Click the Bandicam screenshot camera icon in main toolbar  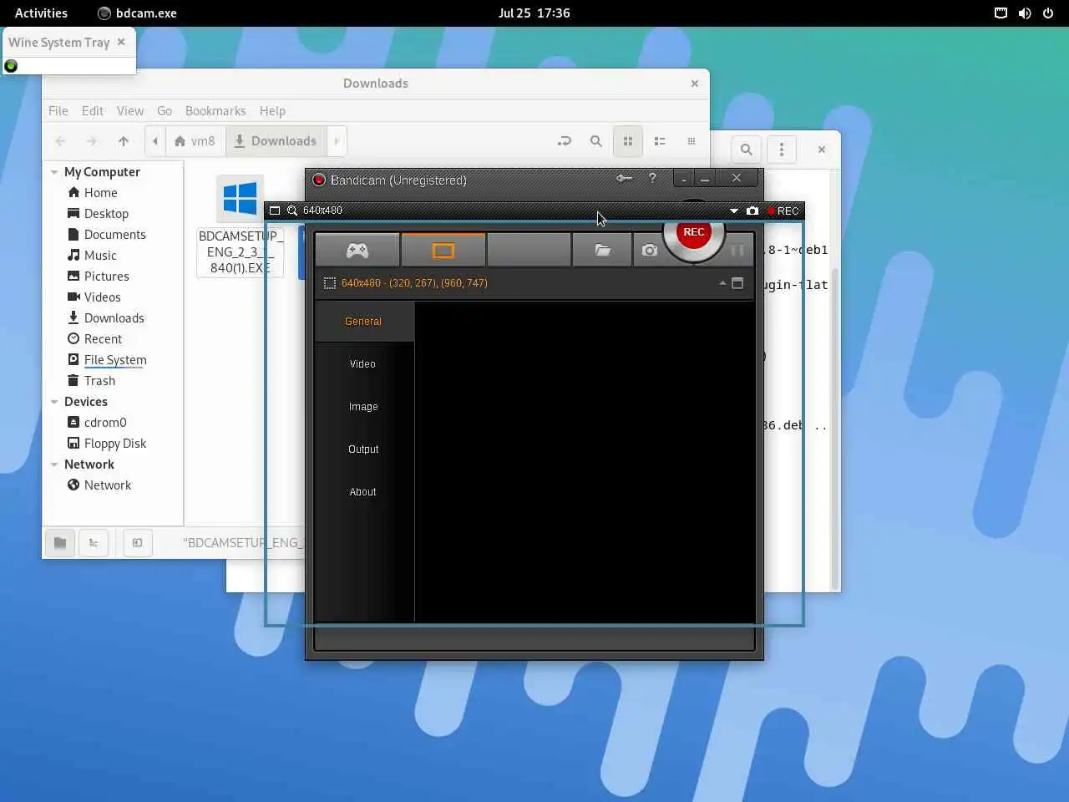649,250
